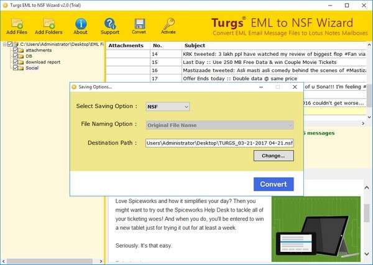
Task: Select the 'Last Day :: Use 250 MB' email
Action: [236, 62]
